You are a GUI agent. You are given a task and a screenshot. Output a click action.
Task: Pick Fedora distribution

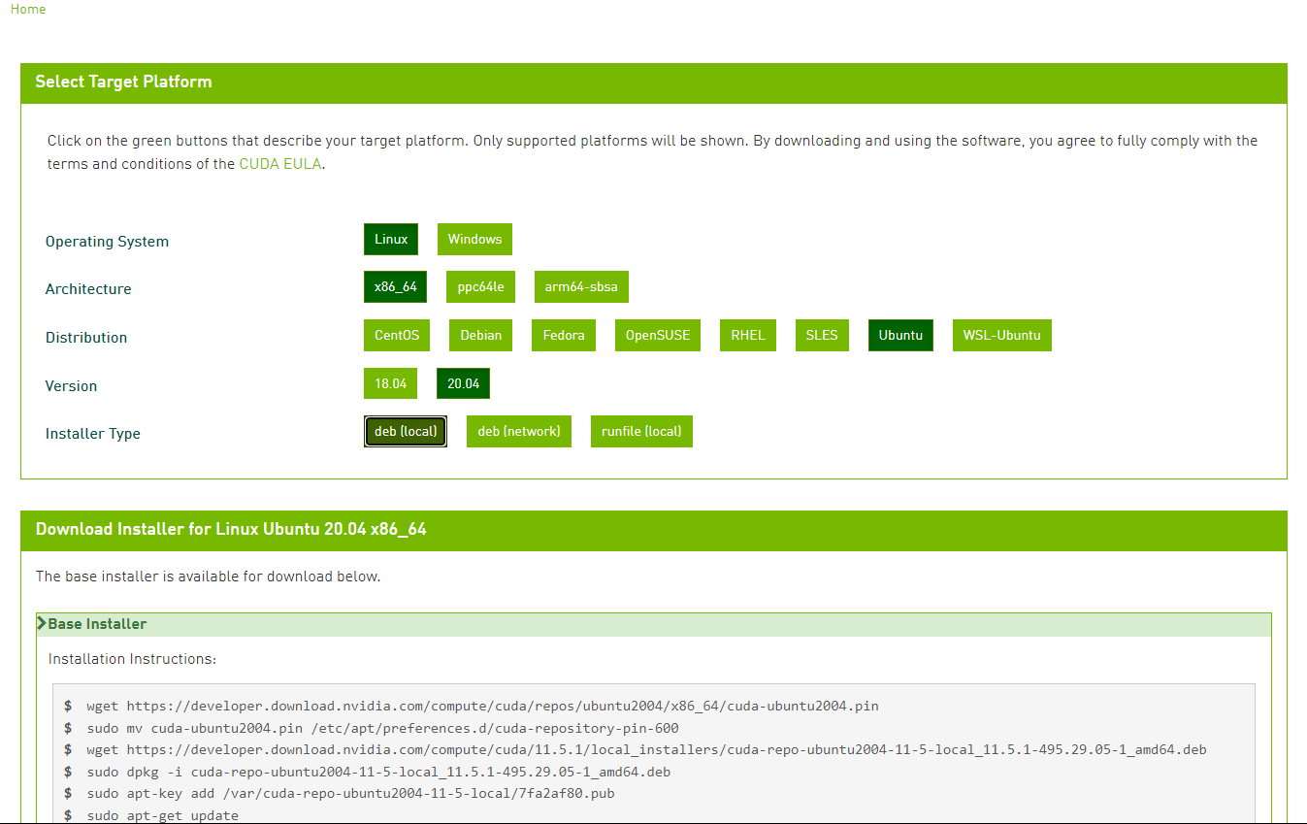(x=563, y=335)
